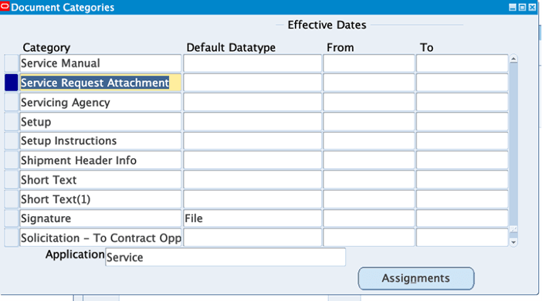Select the Signature category field
The image size is (542, 301).
(x=100, y=218)
